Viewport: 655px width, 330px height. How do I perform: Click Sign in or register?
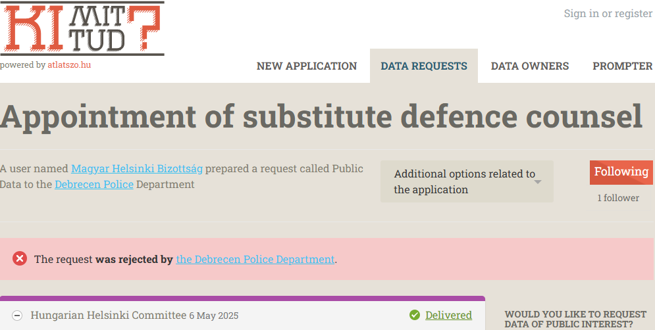pyautogui.click(x=608, y=13)
